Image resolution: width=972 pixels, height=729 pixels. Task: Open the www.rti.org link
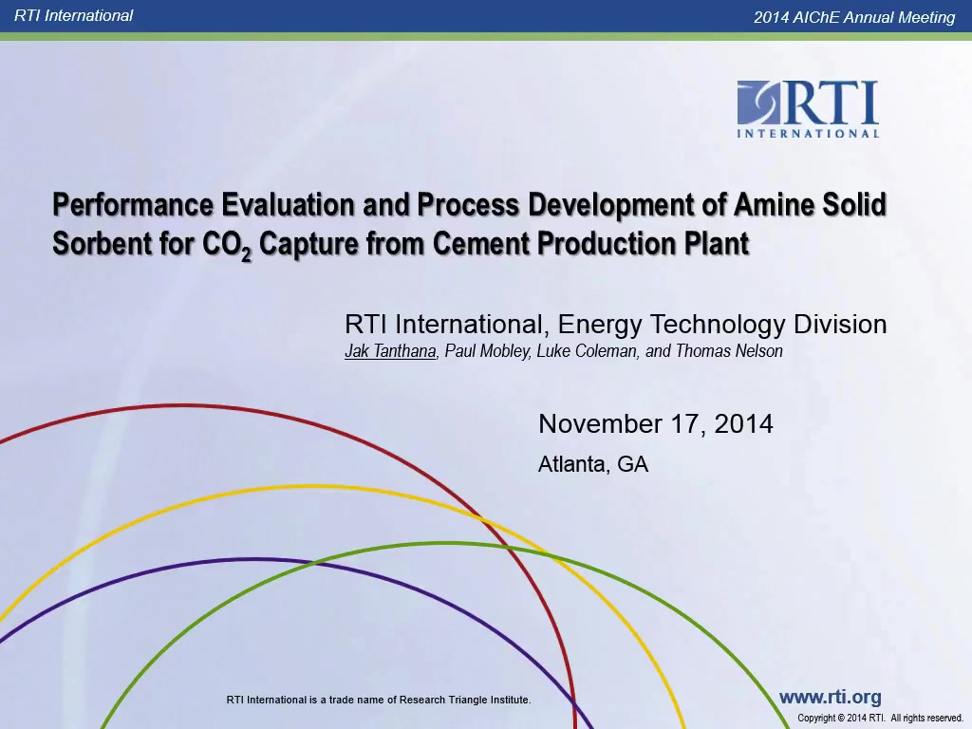point(830,697)
